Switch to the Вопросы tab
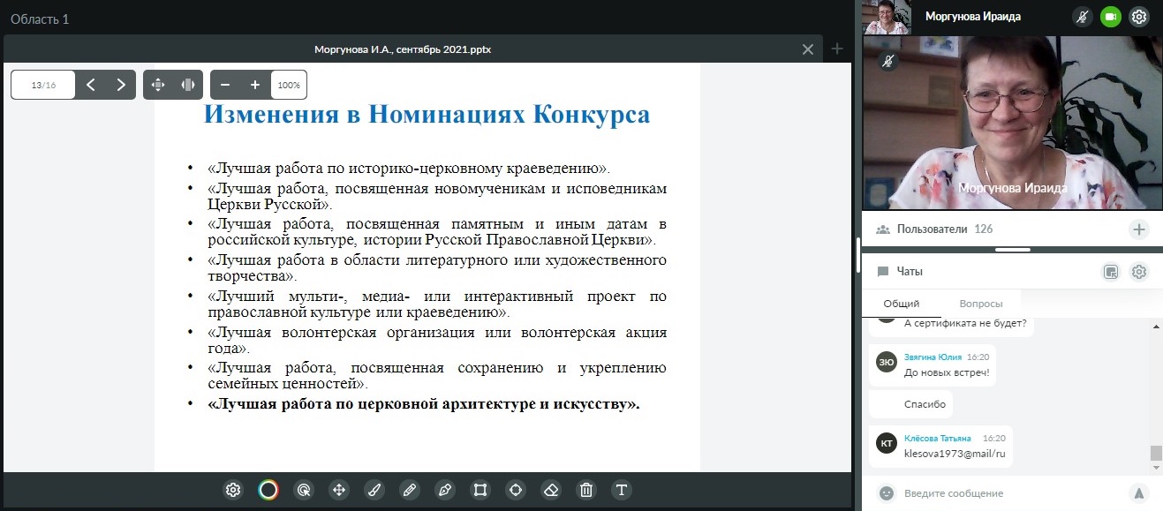Screen dimensions: 1163x511 980,304
